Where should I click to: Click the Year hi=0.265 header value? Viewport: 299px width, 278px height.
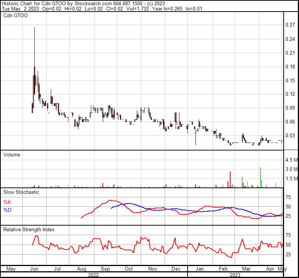[x=167, y=9]
